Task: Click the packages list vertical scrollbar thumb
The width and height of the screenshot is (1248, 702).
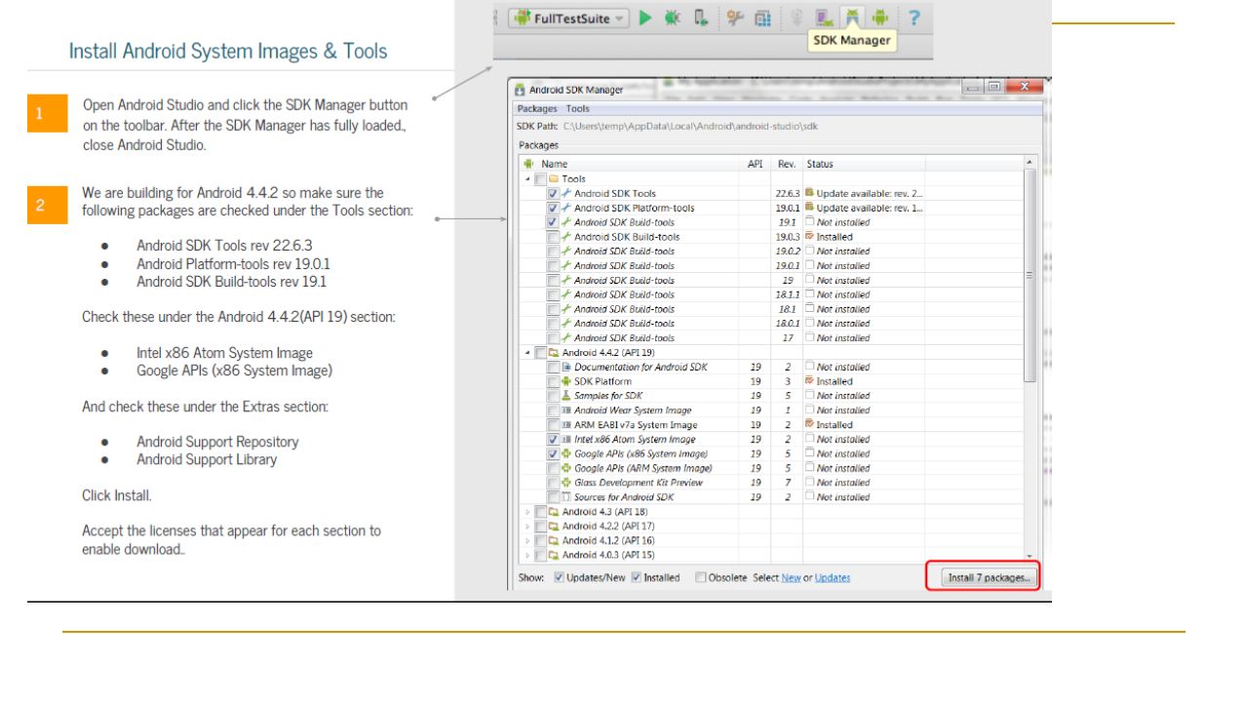Action: tap(1030, 276)
